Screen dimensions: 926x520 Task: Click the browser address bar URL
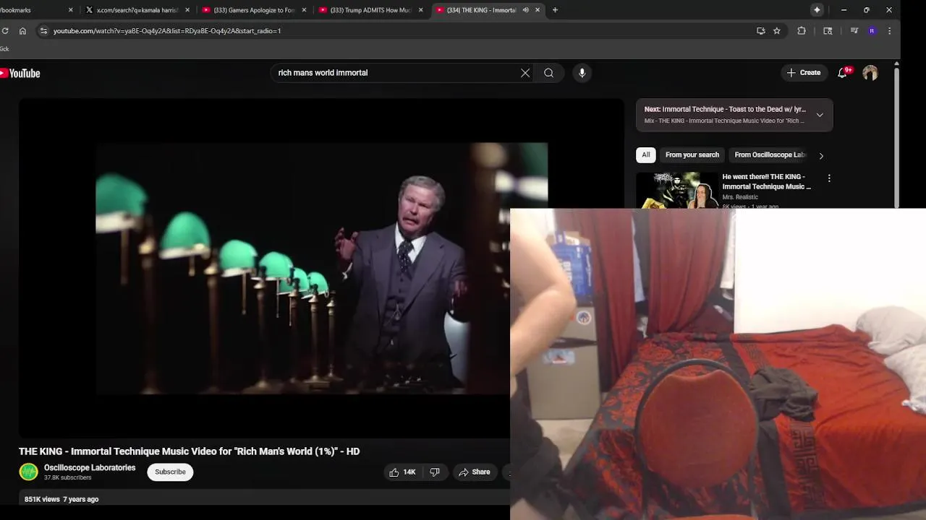point(167,31)
